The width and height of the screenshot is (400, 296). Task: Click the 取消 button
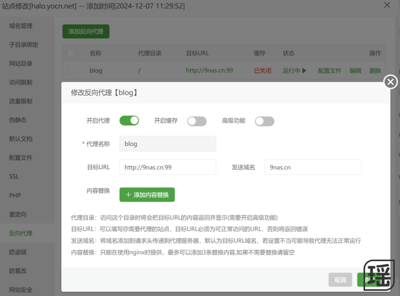[340, 279]
